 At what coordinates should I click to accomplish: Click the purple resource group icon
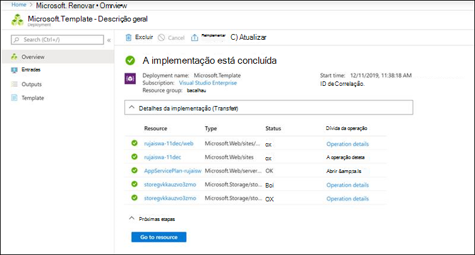[x=130, y=79]
